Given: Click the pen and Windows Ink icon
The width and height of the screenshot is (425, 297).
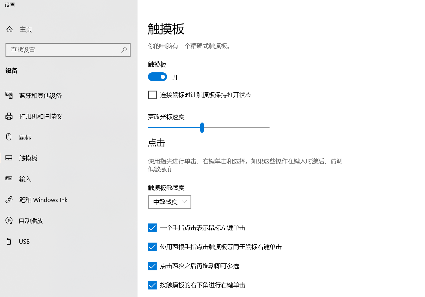Looking at the screenshot, I should point(9,199).
